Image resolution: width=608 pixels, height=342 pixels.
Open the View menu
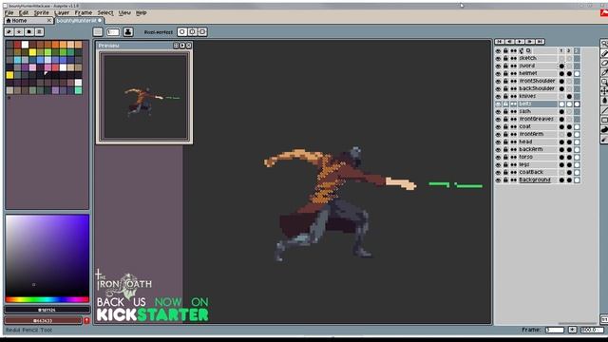tap(124, 12)
